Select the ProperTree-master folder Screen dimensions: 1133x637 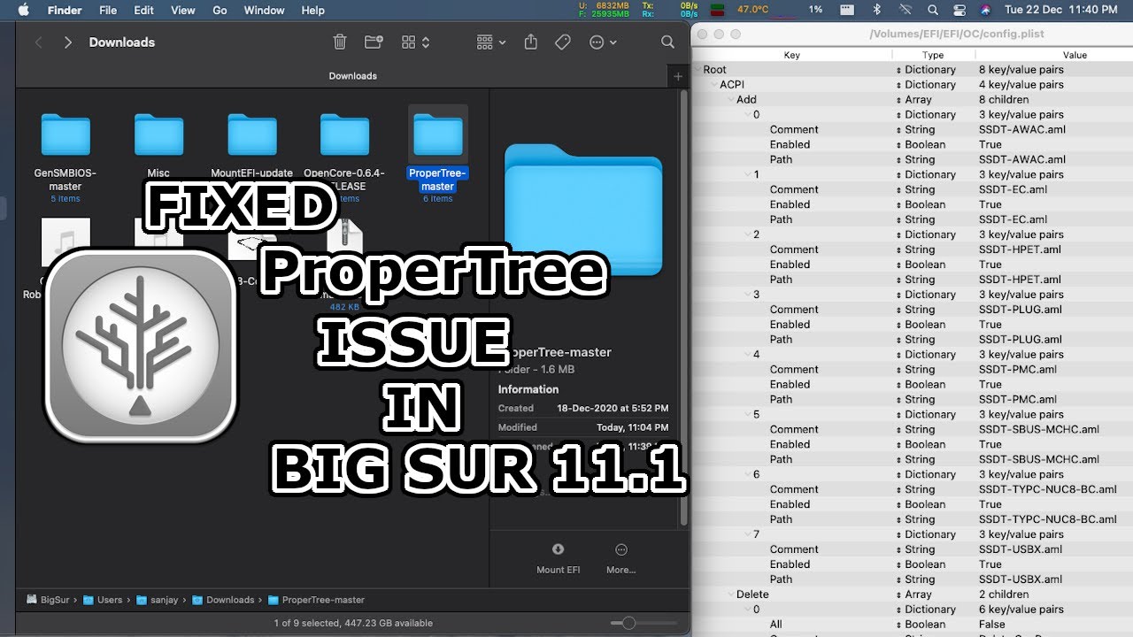coord(438,156)
